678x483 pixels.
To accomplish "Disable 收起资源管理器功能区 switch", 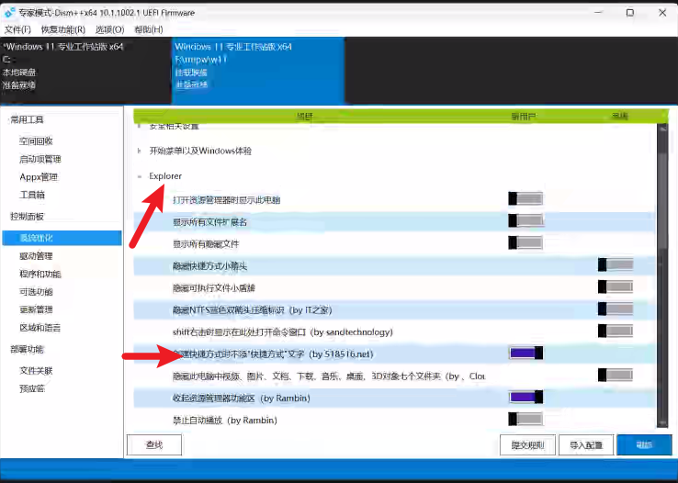I will click(x=525, y=398).
